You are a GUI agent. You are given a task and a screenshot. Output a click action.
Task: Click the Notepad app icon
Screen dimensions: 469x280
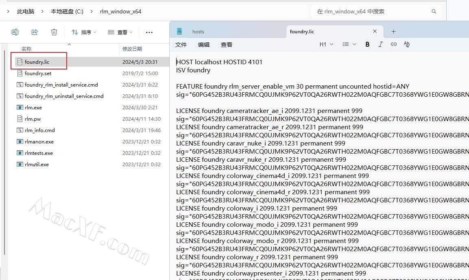pos(179,31)
